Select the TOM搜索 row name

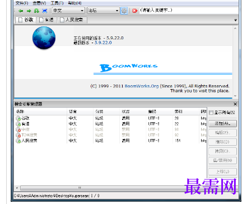pyautogui.click(x=29, y=135)
